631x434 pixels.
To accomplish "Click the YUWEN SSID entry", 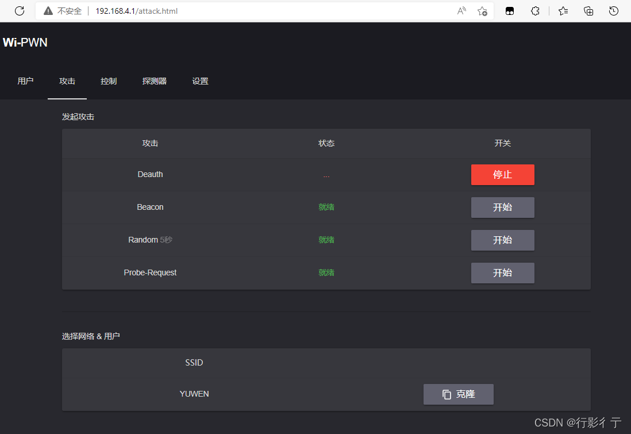I will tap(194, 394).
